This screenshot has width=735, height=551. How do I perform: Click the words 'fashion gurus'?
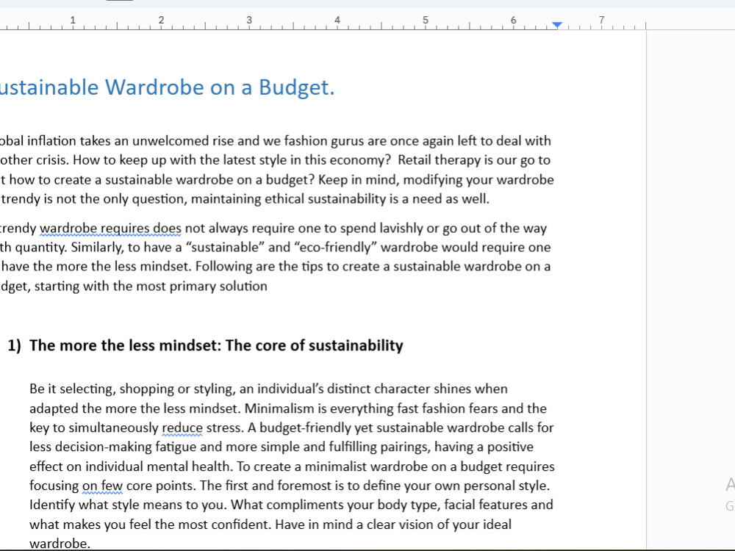(324, 141)
